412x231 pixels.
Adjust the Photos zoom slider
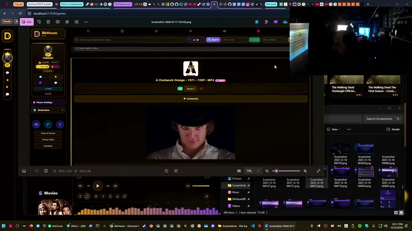pyautogui.click(x=286, y=171)
